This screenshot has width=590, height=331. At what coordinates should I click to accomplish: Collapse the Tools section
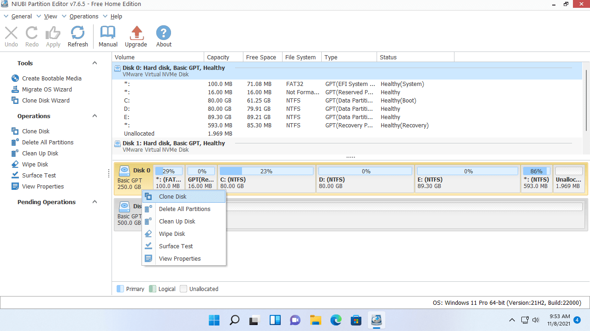point(94,63)
